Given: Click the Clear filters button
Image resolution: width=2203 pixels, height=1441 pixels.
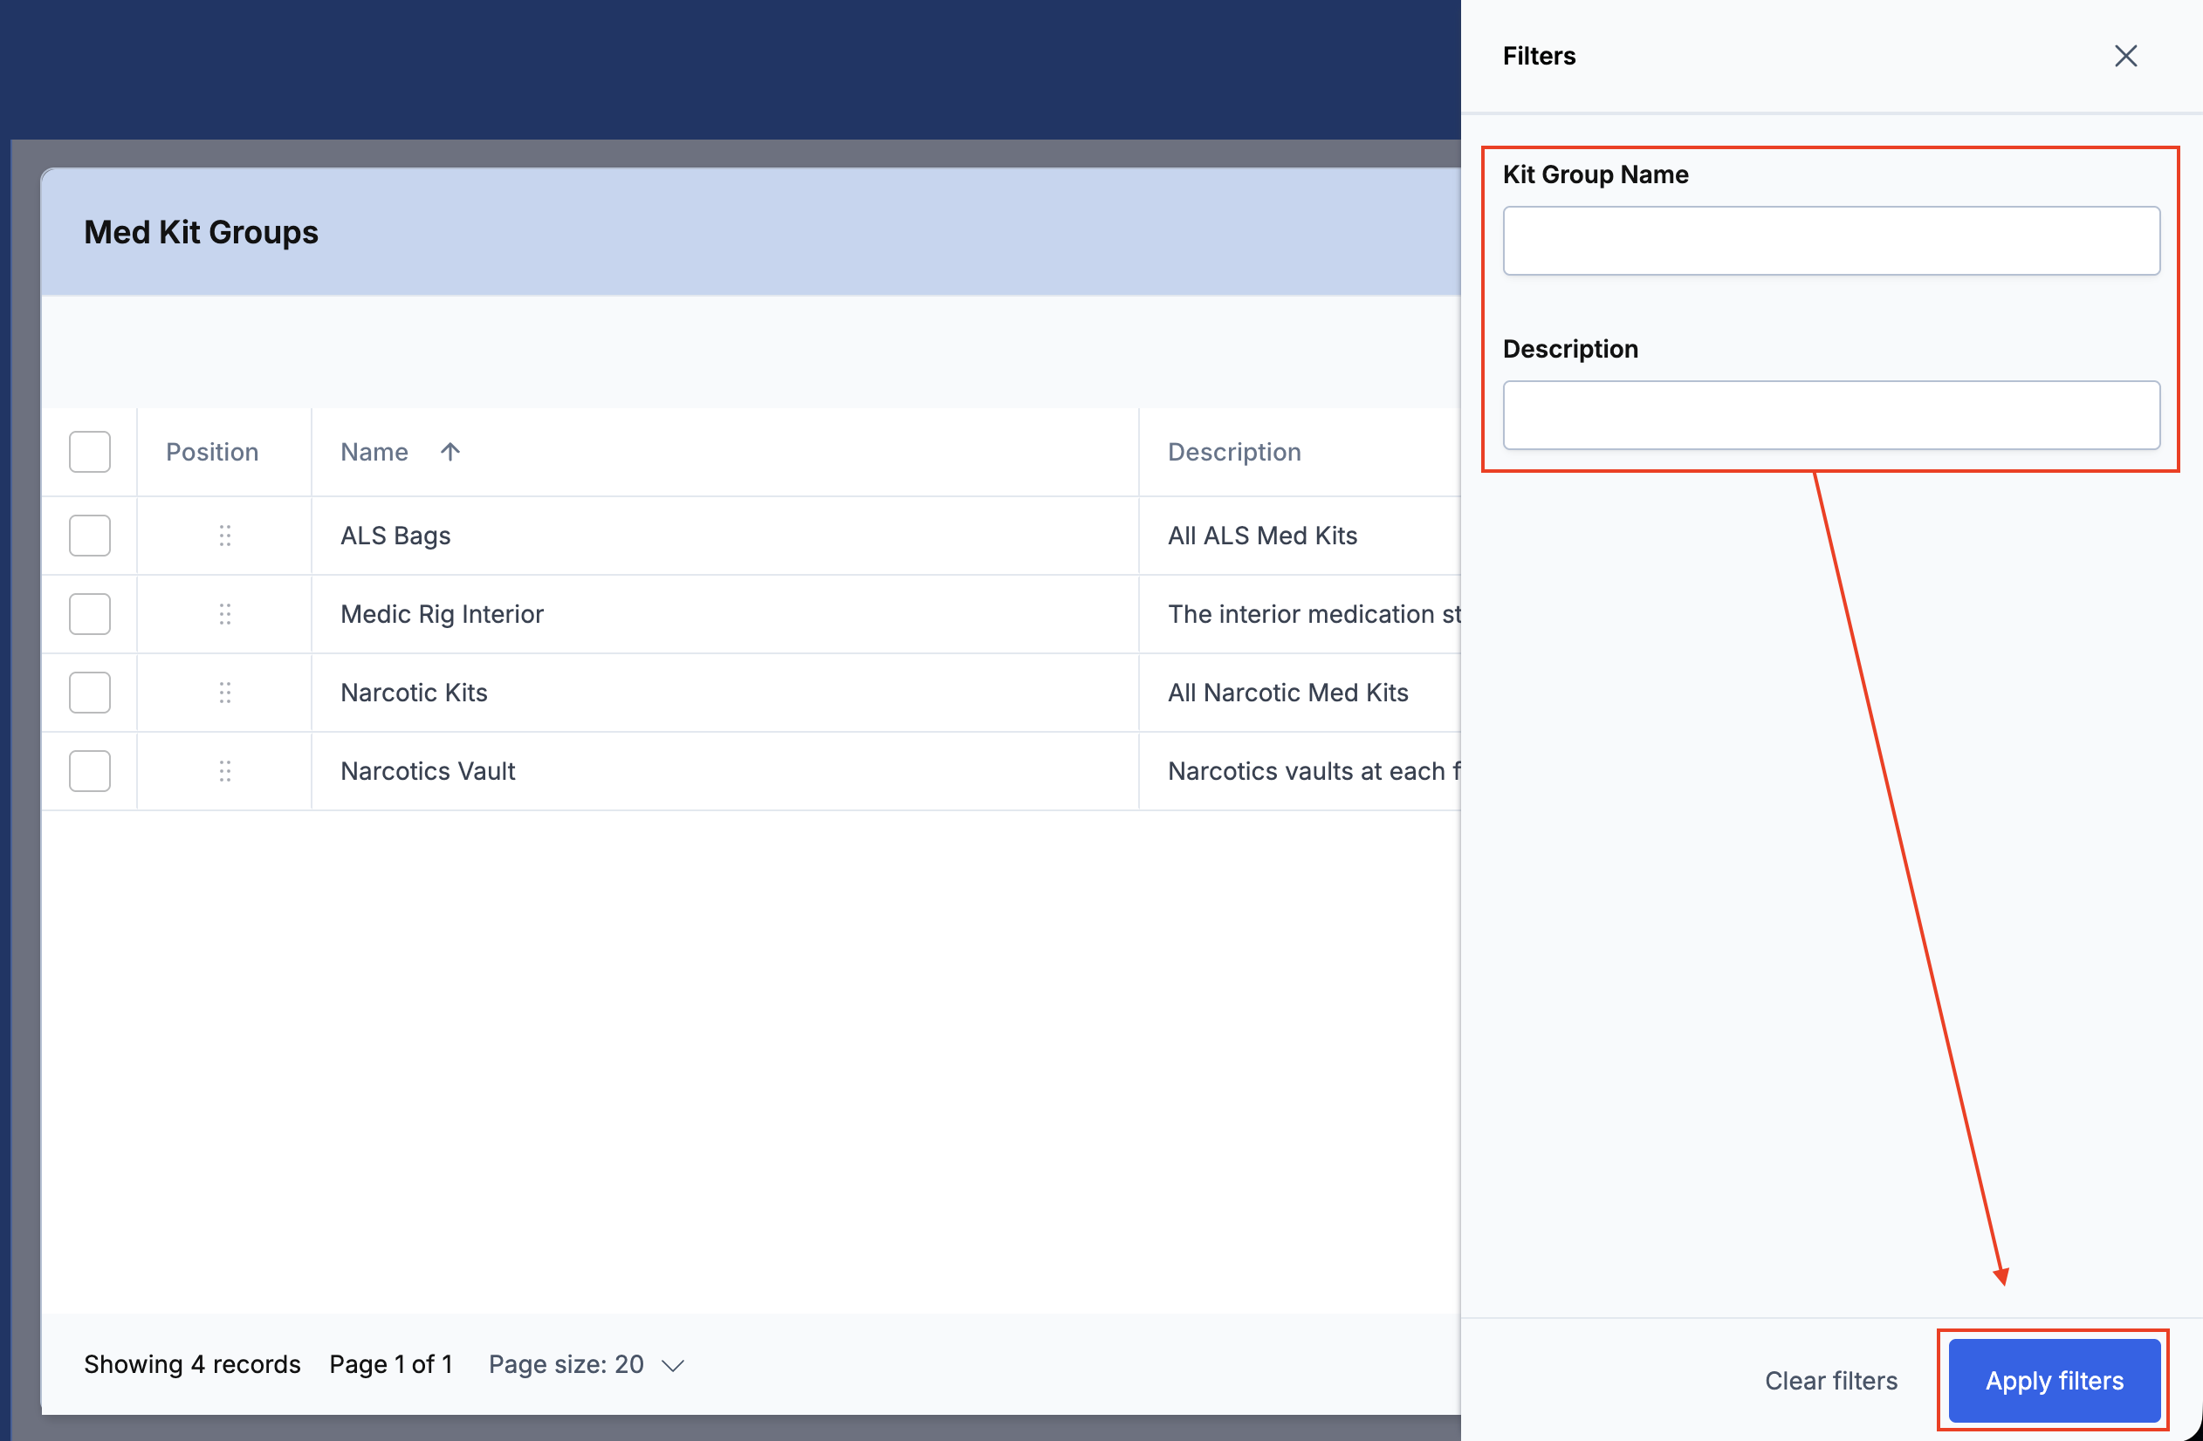Looking at the screenshot, I should click(1831, 1381).
